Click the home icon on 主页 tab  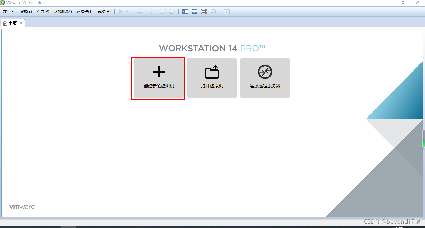tap(5, 23)
